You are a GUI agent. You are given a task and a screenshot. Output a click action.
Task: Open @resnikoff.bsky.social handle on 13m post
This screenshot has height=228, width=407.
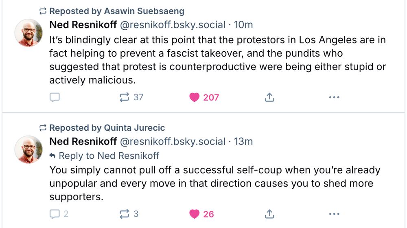coord(173,142)
